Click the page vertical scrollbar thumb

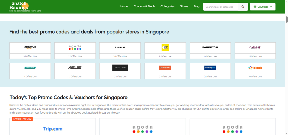[x=286, y=19]
